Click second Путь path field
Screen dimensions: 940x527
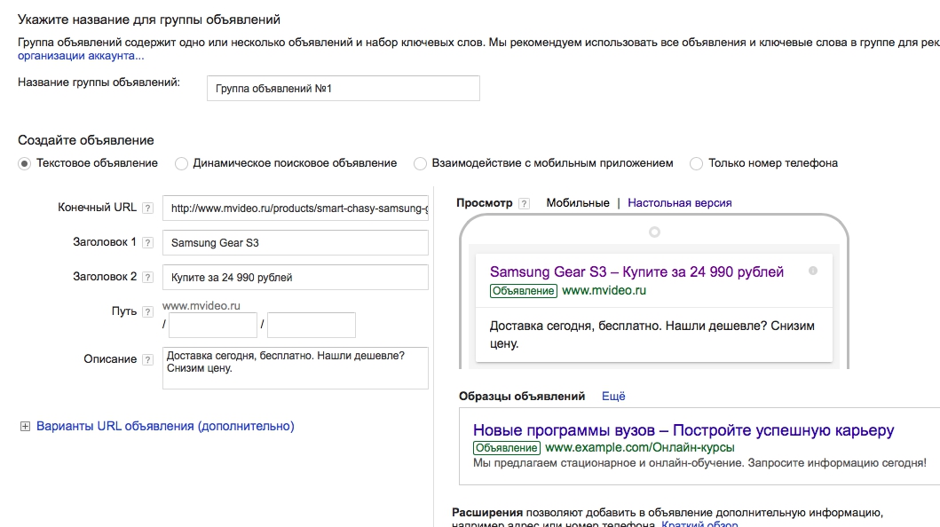click(312, 326)
